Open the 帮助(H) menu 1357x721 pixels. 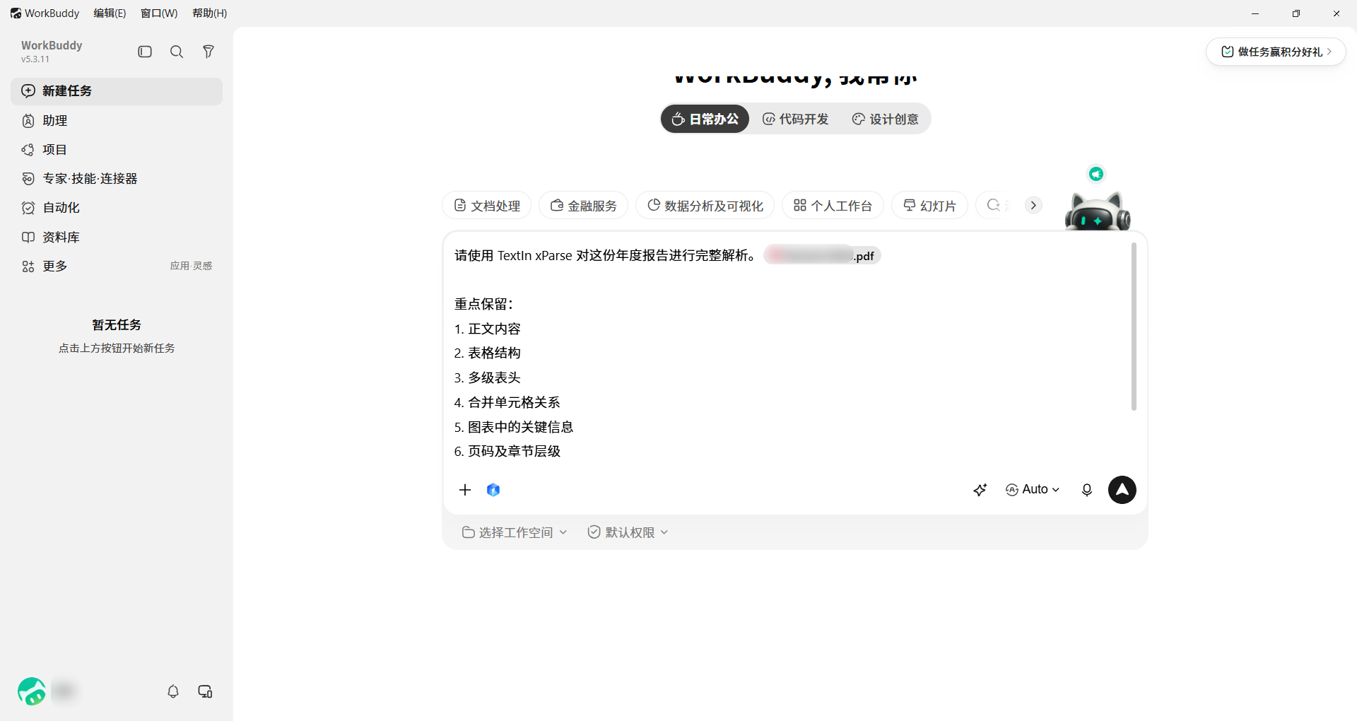(x=210, y=13)
